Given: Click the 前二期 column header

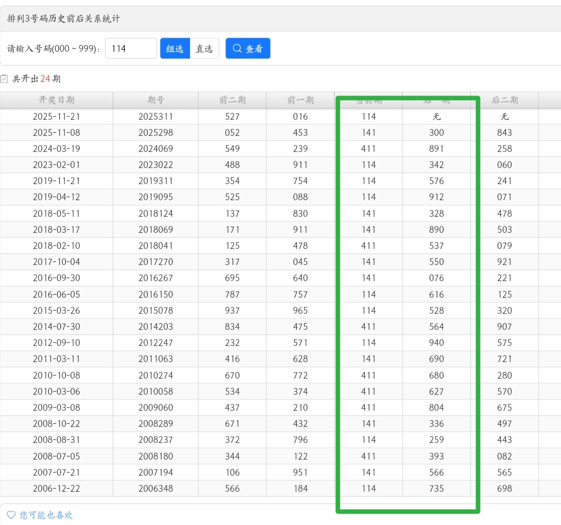Looking at the screenshot, I should (x=232, y=100).
